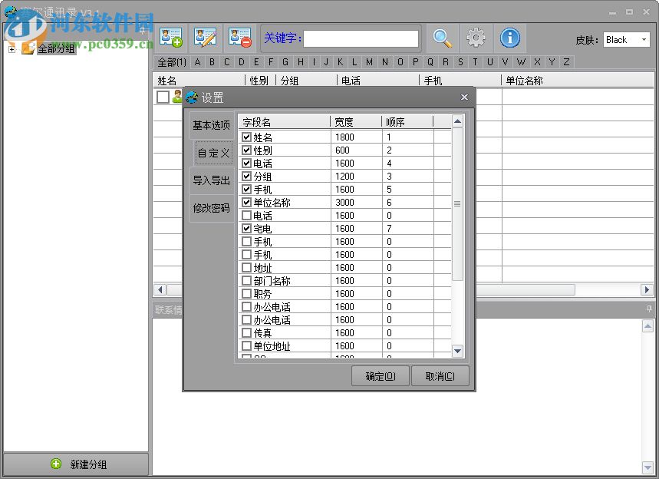Open the settings gear icon
Screen dimensions: 659x479
pyautogui.click(x=476, y=37)
